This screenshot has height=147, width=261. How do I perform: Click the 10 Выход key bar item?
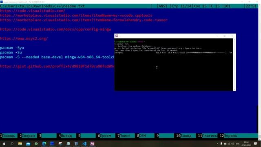coord(186,136)
